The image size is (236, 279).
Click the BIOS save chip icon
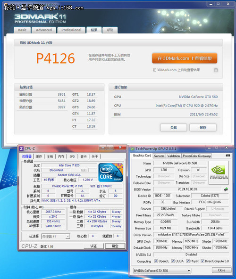[x=226, y=189]
